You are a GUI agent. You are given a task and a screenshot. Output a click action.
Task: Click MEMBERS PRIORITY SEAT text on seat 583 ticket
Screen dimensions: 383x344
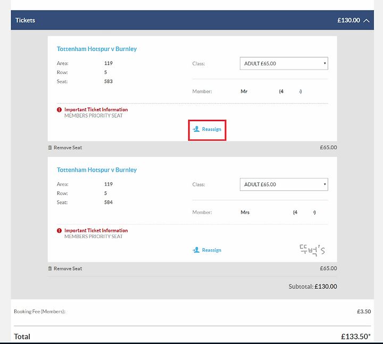click(x=94, y=115)
